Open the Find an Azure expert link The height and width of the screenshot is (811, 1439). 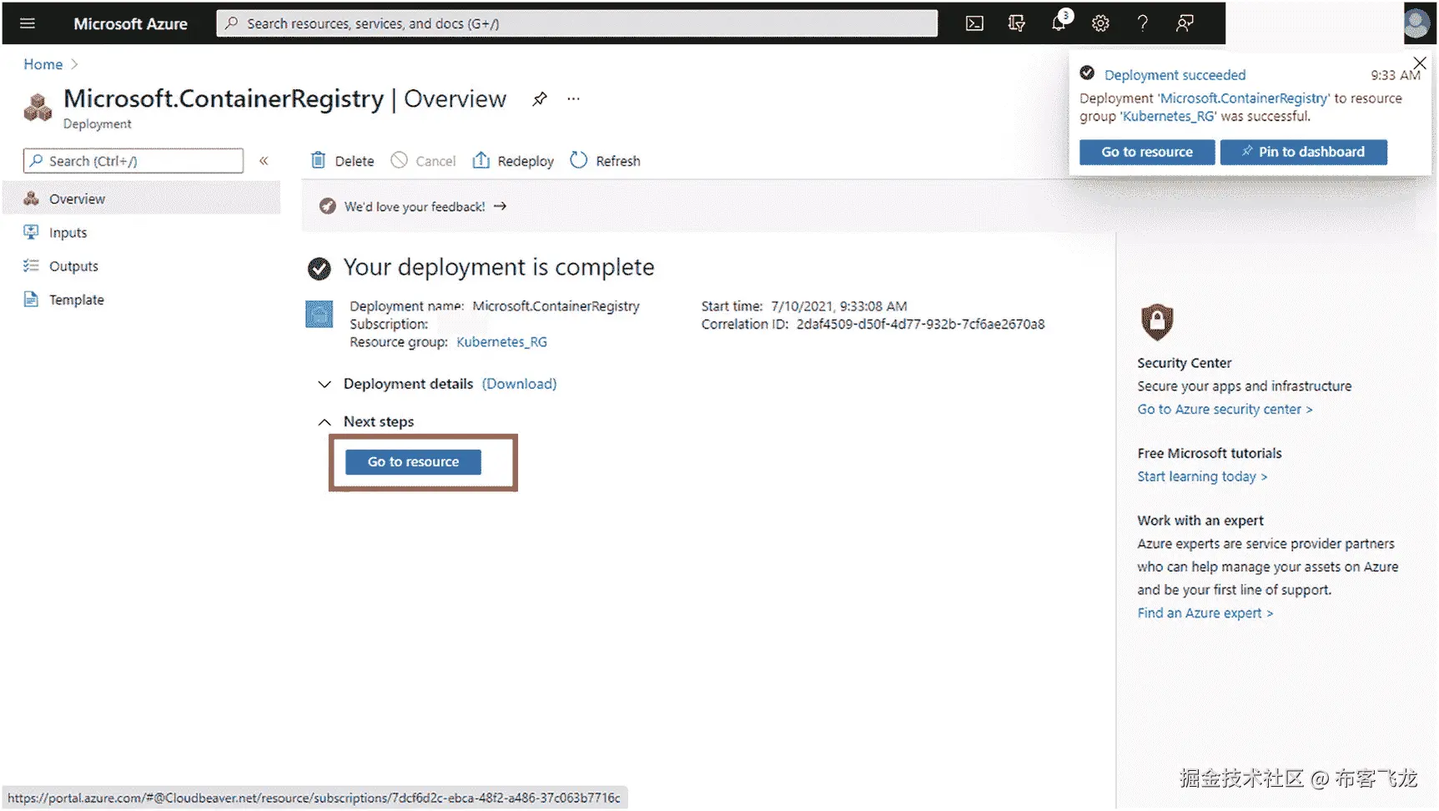click(1205, 613)
